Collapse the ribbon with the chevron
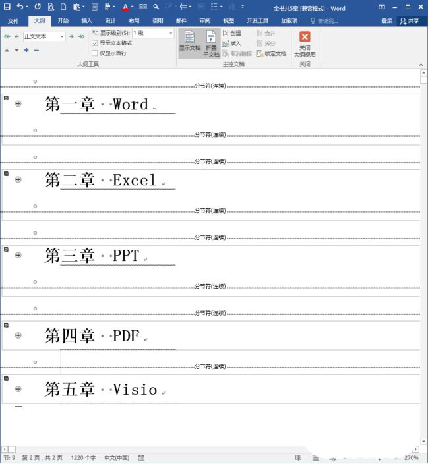Viewport: 428px width, 464px height. coord(421,64)
